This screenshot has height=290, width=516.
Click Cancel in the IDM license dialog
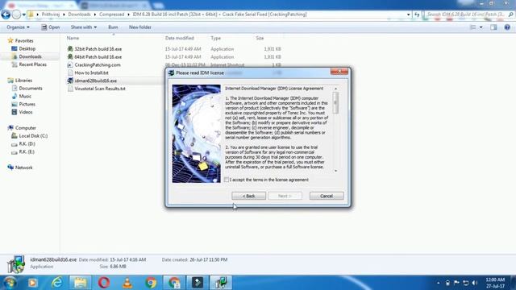coord(327,196)
